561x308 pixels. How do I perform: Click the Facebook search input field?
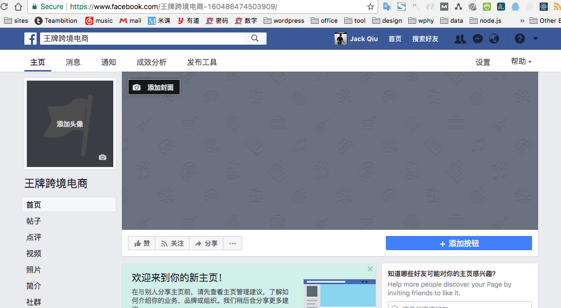tap(141, 38)
